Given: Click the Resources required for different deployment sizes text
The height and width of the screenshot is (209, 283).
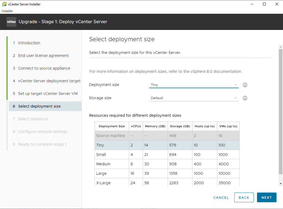Looking at the screenshot, I should tap(135, 115).
